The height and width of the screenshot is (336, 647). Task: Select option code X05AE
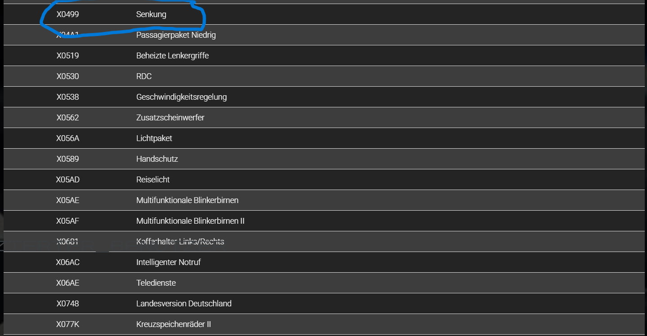tap(67, 200)
